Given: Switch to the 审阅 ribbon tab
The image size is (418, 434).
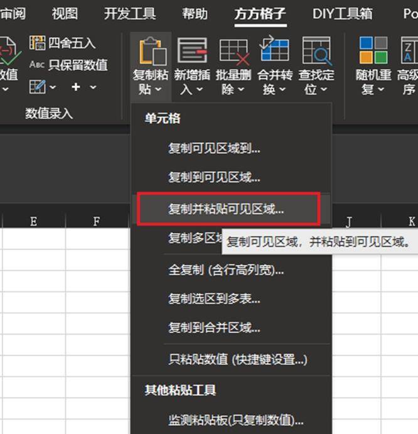Looking at the screenshot, I should pyautogui.click(x=13, y=14).
